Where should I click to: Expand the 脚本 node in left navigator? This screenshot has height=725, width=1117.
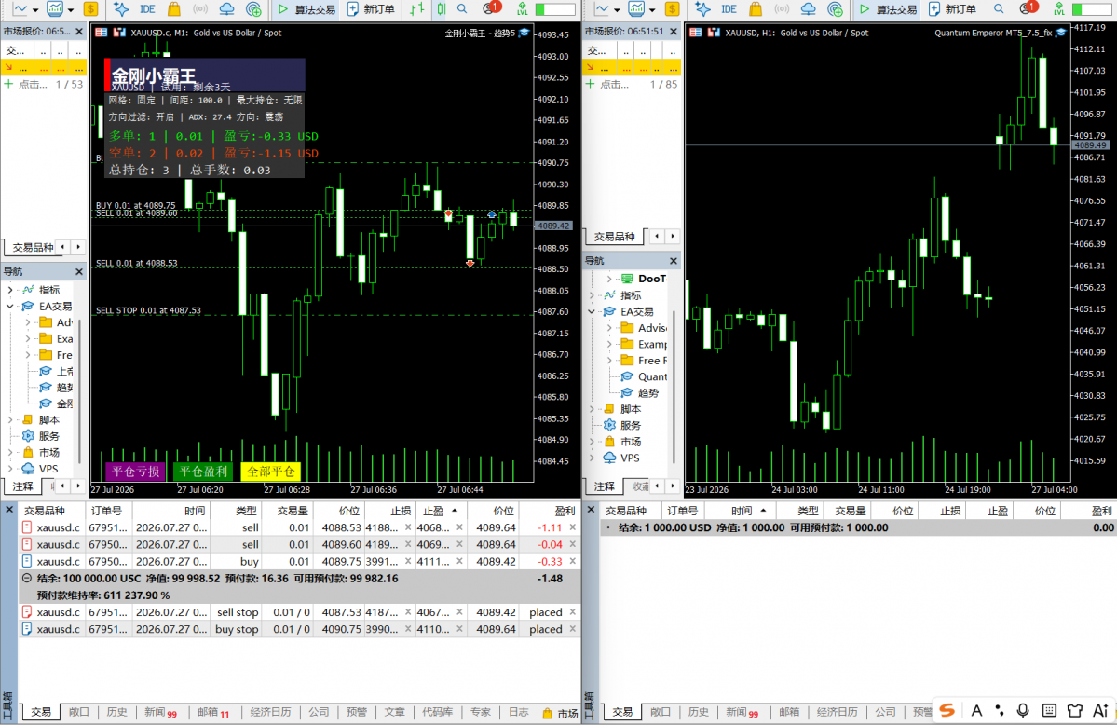pyautogui.click(x=10, y=420)
